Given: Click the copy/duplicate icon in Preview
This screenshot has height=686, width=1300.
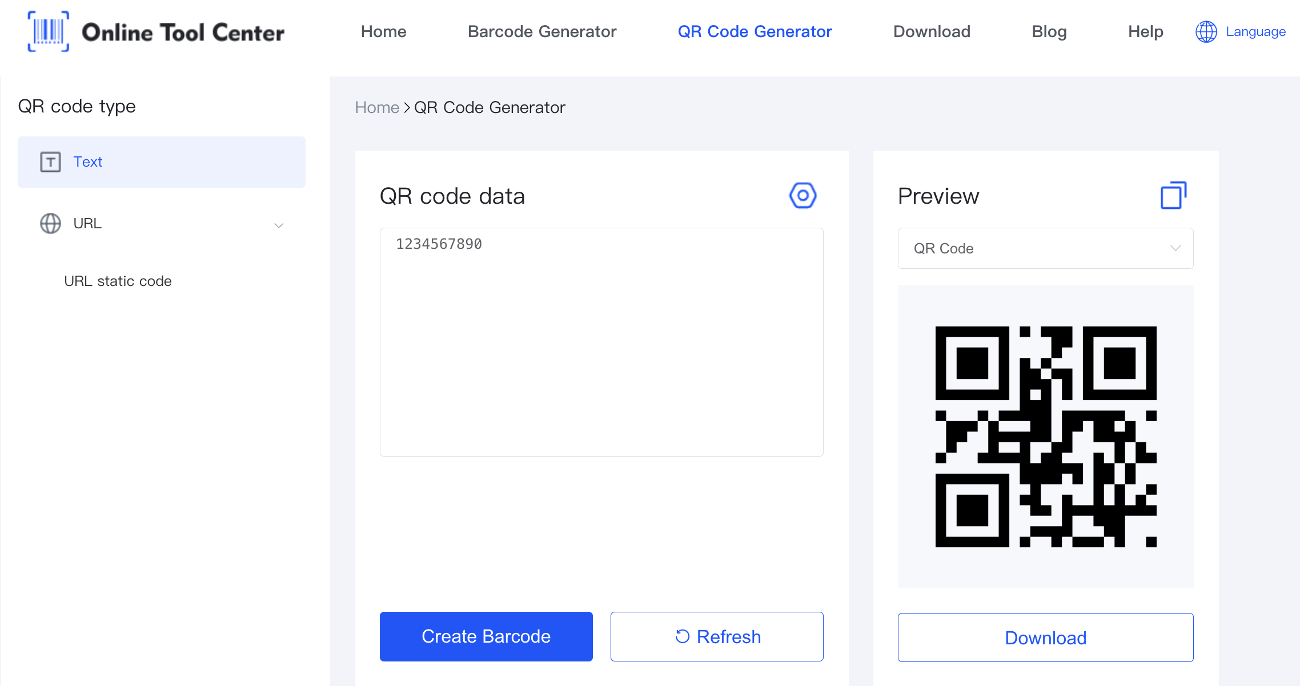Looking at the screenshot, I should (1173, 195).
